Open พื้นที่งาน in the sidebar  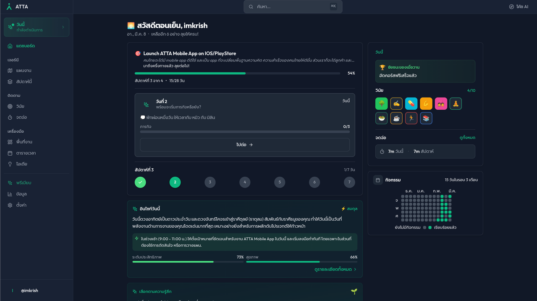(37, 142)
